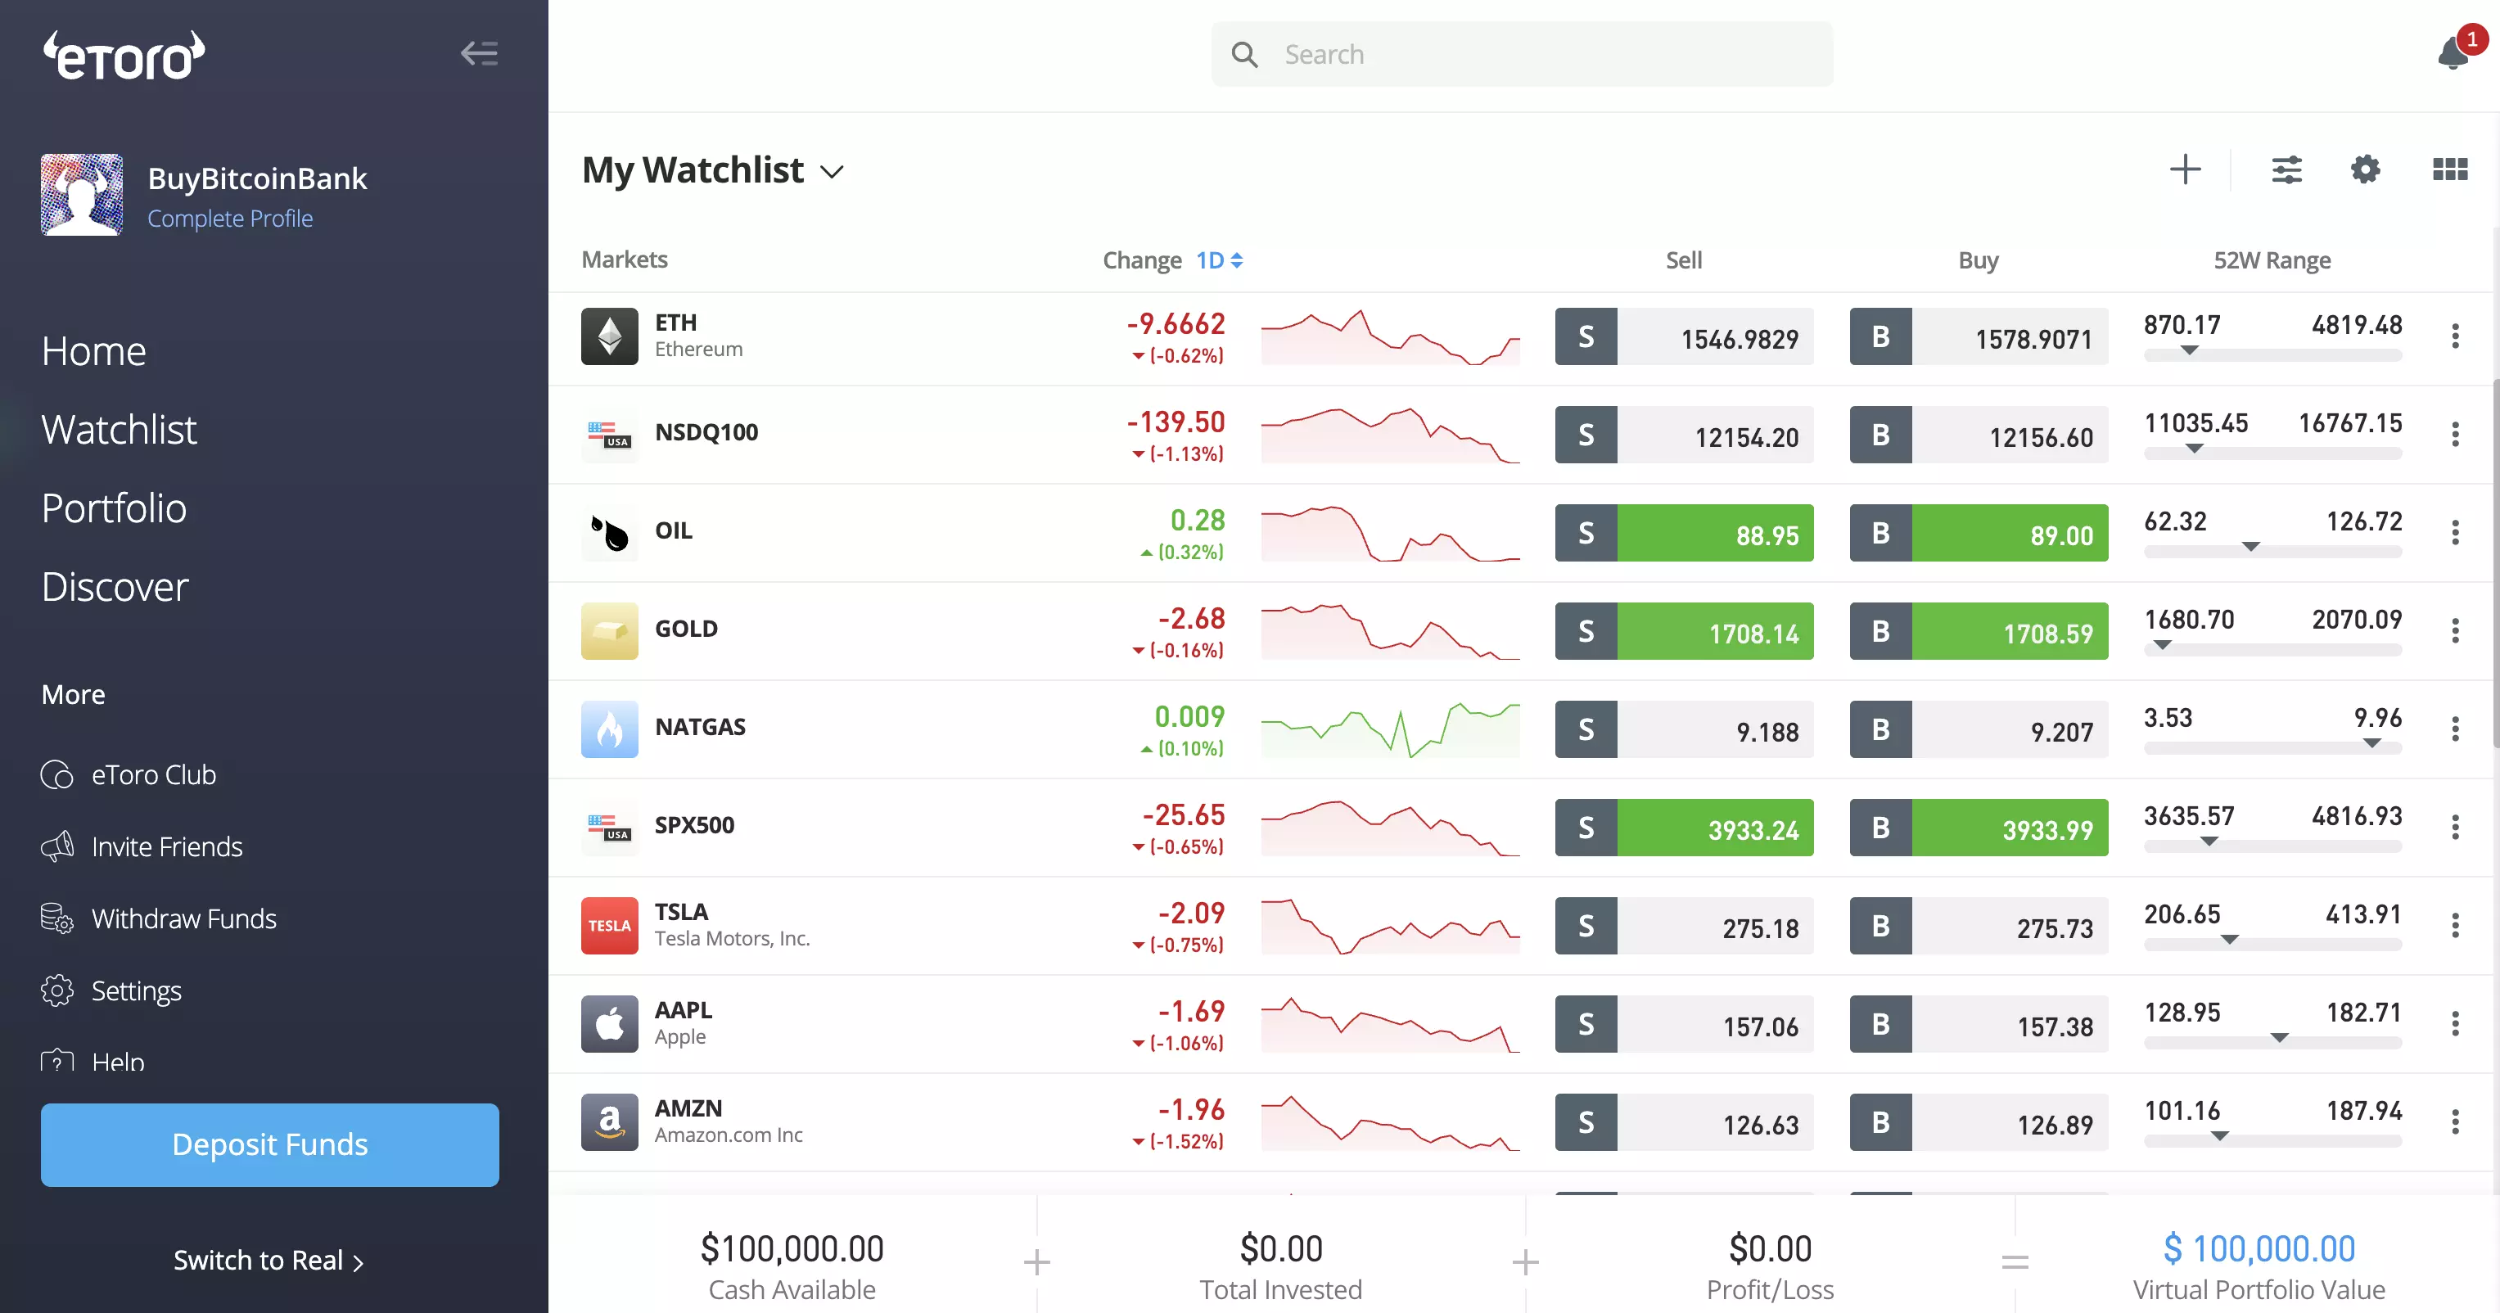Screen dimensions: 2500x1313
Task: Buy GOLD at 1708.59
Action: (x=1979, y=631)
